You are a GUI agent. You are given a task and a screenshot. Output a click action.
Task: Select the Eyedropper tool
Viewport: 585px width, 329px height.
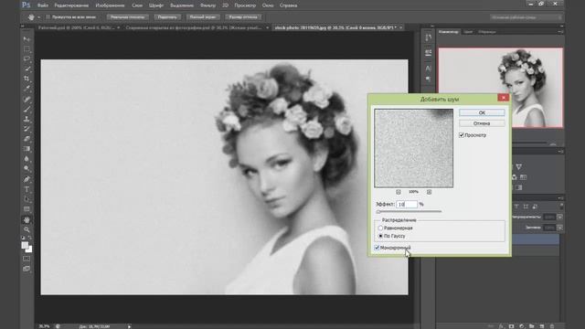click(x=27, y=90)
